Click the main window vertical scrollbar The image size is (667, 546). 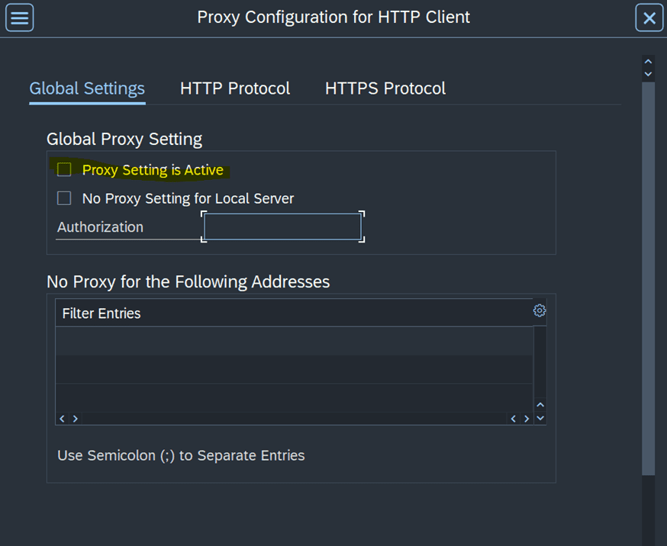coord(648,275)
